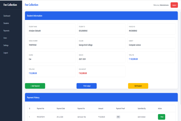
Task: Select total paid ₹ 55,000.00
Action: pos(33,73)
